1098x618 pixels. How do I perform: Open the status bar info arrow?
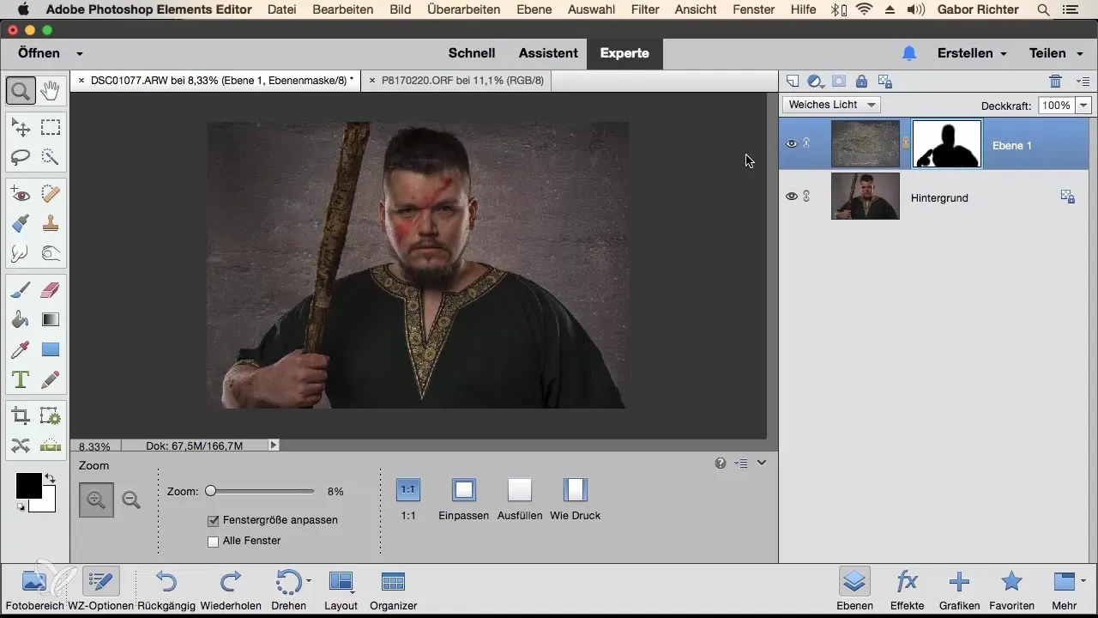pyautogui.click(x=274, y=445)
